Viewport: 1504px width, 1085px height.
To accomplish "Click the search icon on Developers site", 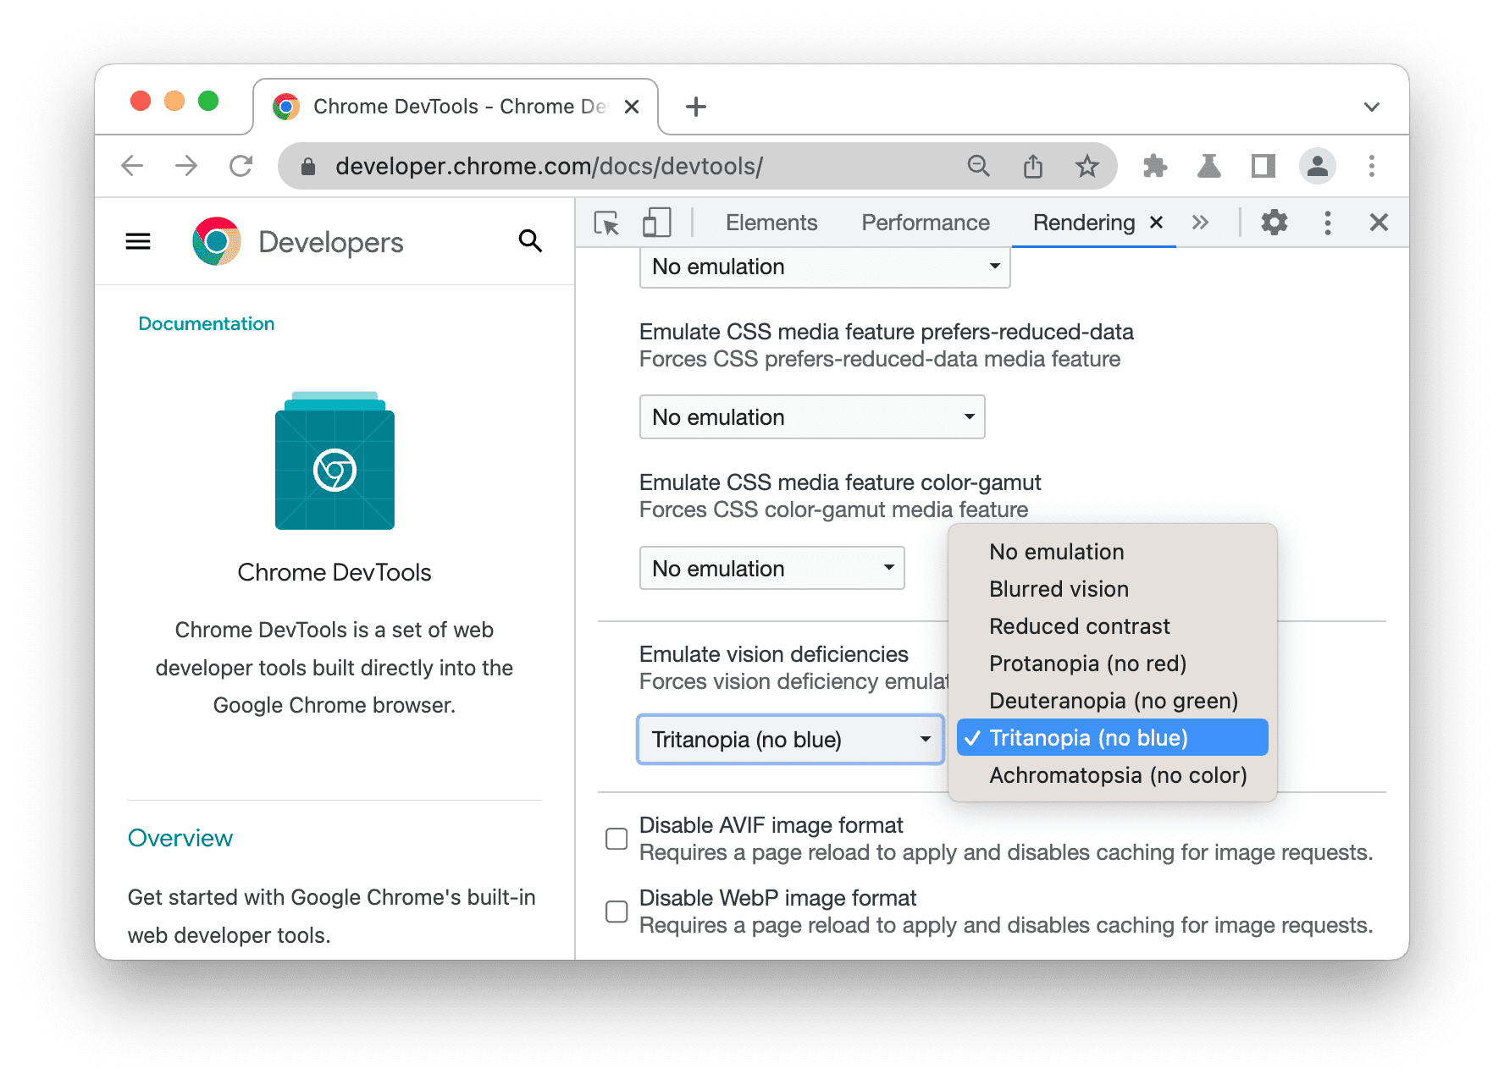I will (530, 241).
